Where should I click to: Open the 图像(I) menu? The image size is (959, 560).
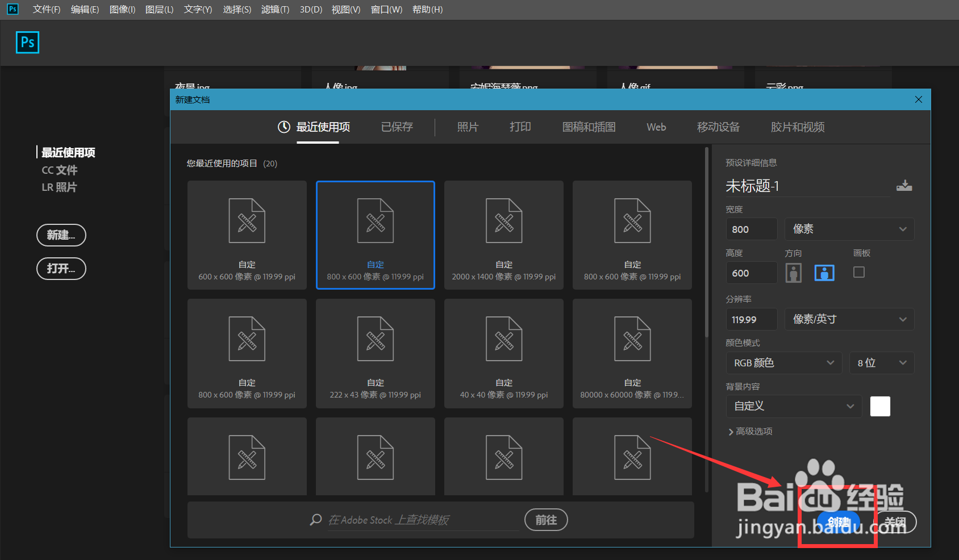(122, 10)
